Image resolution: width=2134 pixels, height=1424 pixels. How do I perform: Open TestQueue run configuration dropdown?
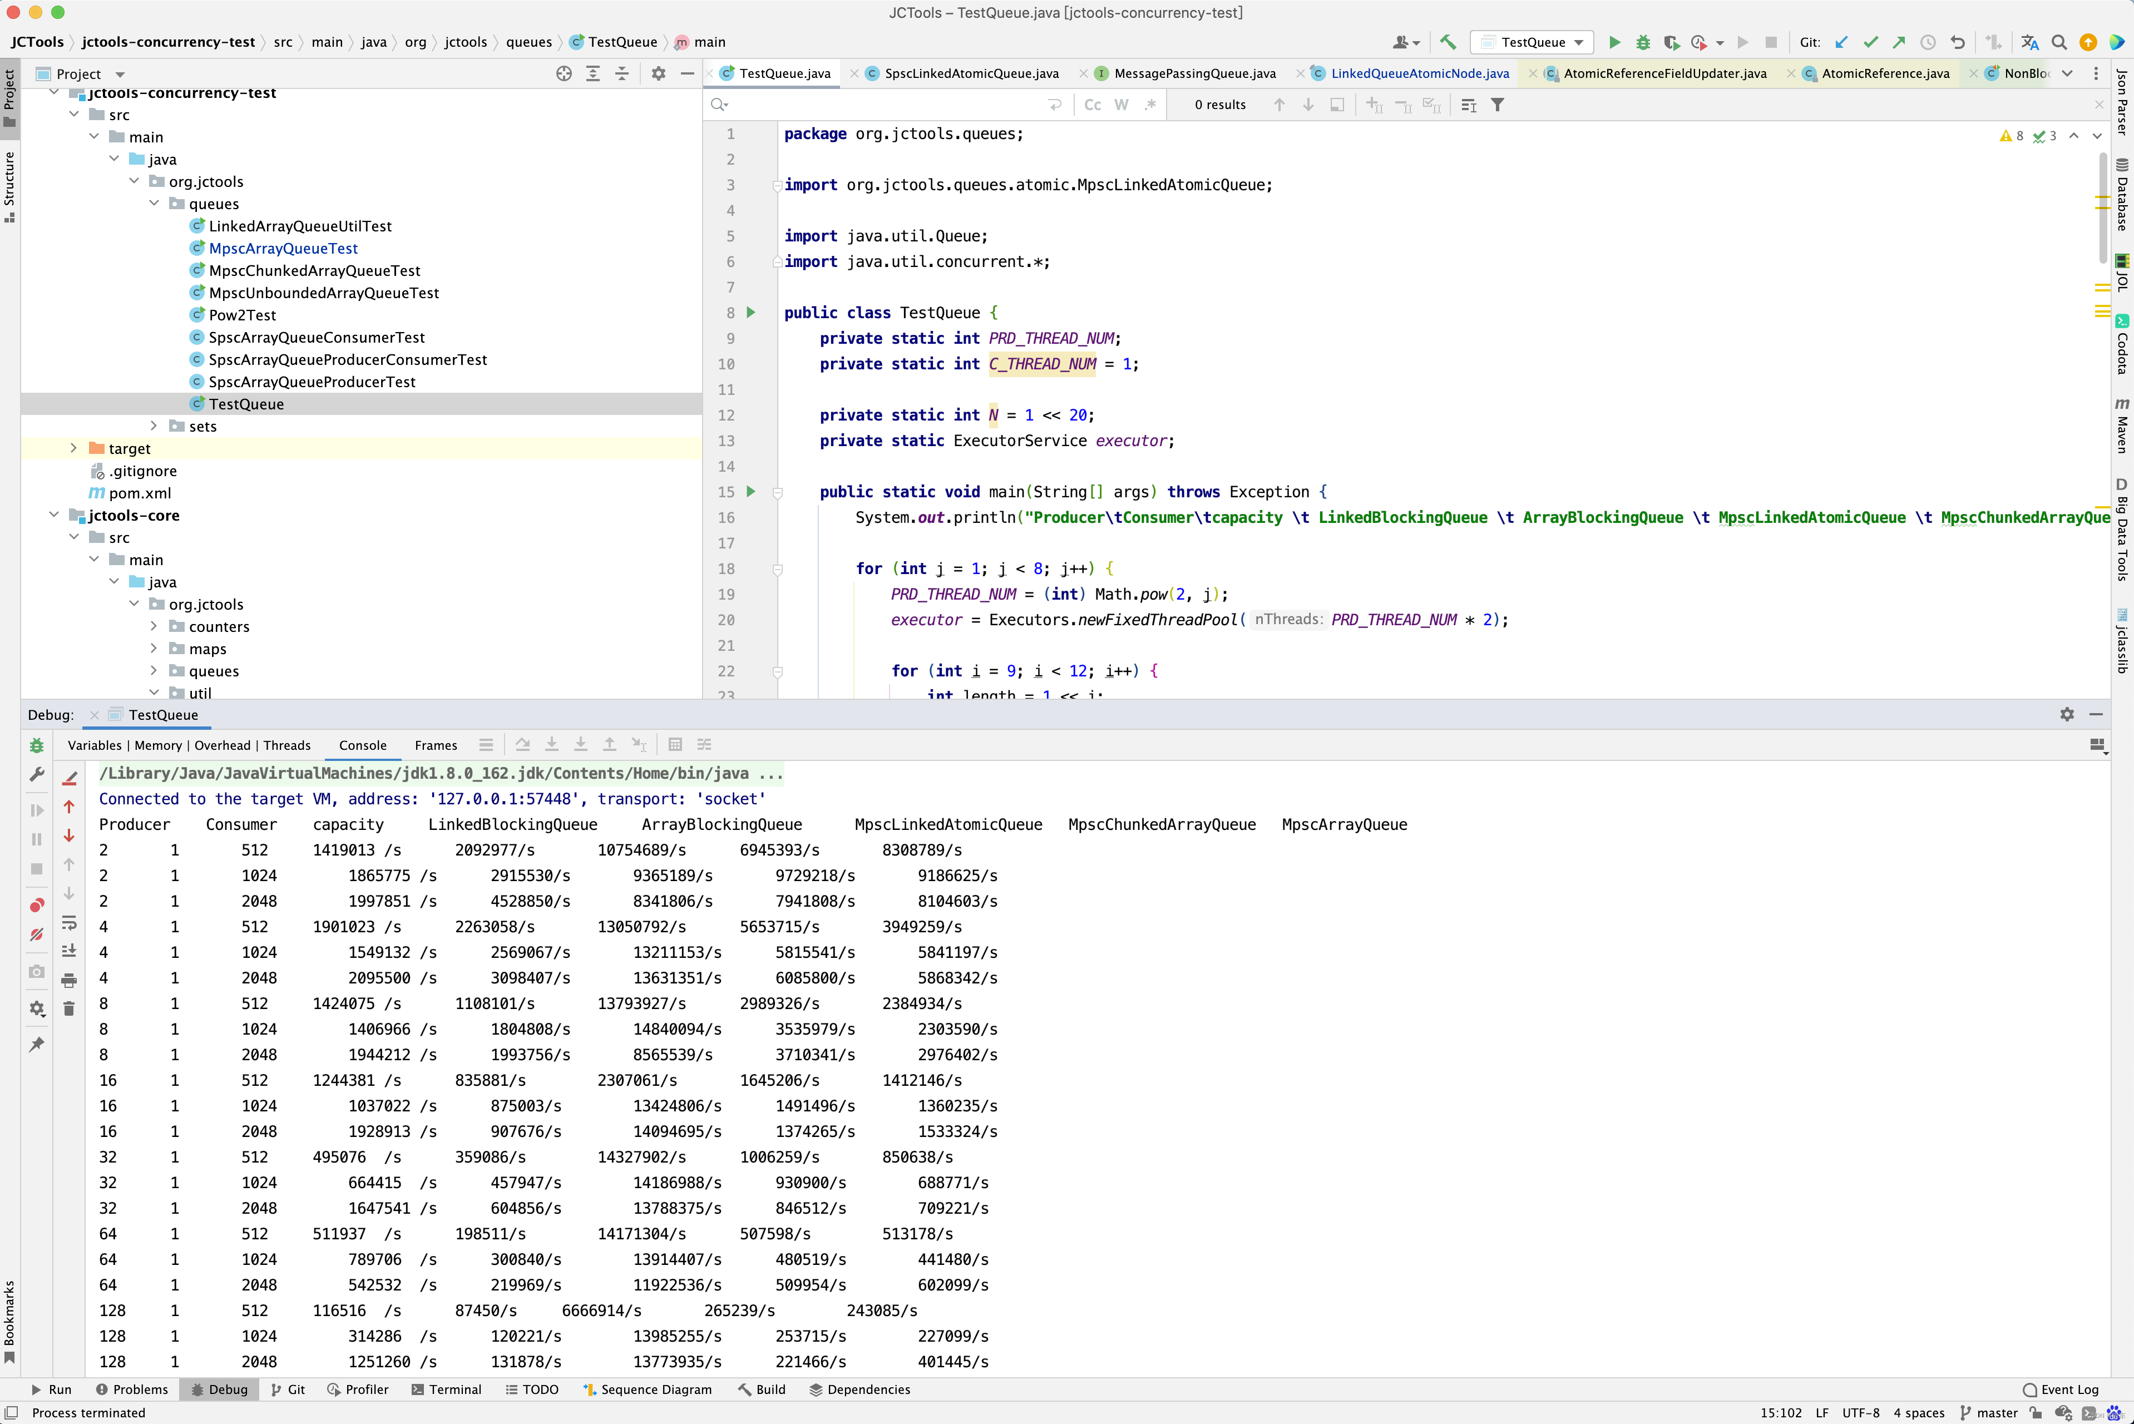point(1533,42)
